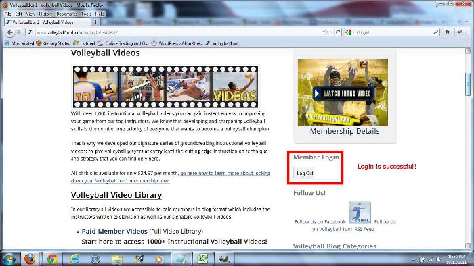Open the Volleyball1on1 bookmark
Screen dimensions: 474x266
222,43
